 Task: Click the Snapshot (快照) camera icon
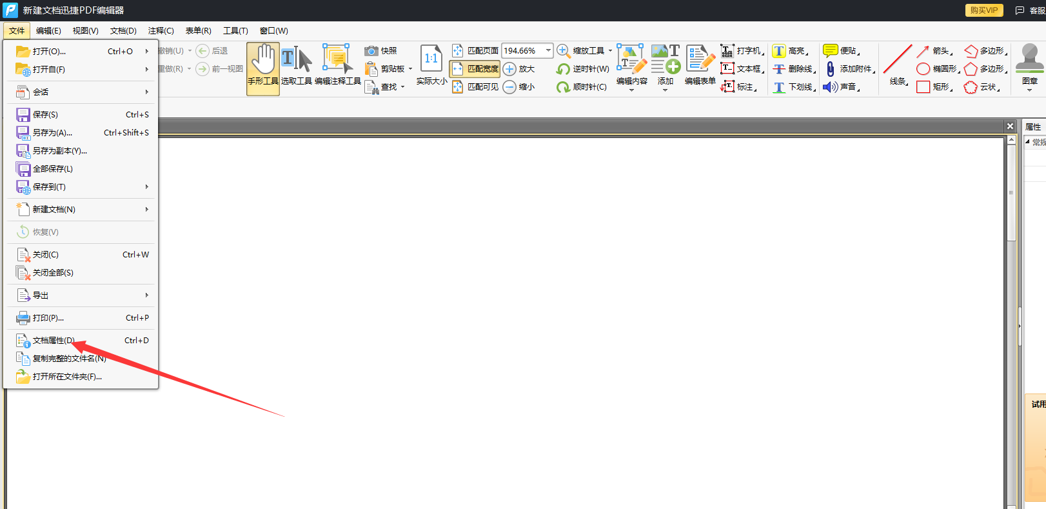pyautogui.click(x=371, y=51)
